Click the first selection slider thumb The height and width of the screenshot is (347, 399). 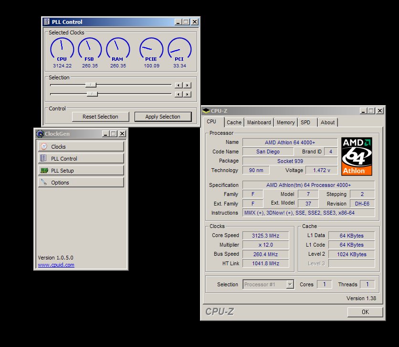click(91, 85)
